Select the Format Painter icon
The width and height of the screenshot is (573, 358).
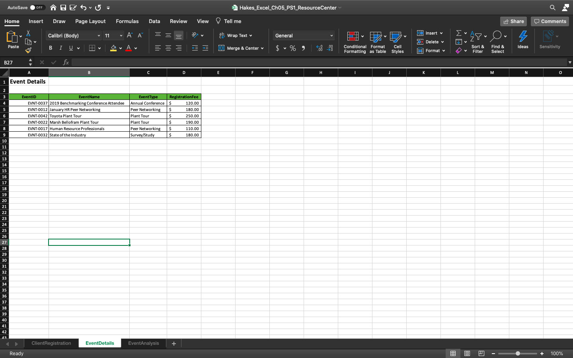pos(29,50)
